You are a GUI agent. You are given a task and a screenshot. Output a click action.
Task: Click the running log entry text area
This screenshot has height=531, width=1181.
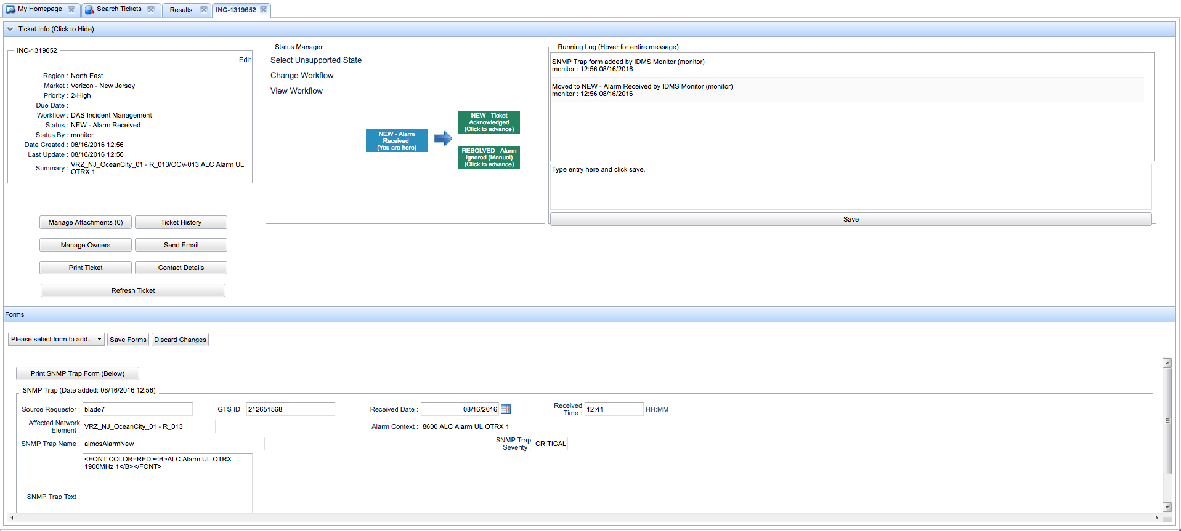pyautogui.click(x=850, y=186)
